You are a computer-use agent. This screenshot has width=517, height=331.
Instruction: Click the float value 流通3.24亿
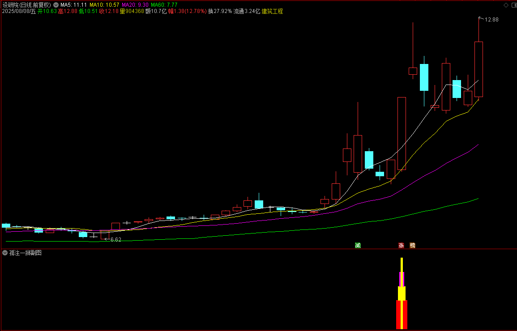pos(247,11)
